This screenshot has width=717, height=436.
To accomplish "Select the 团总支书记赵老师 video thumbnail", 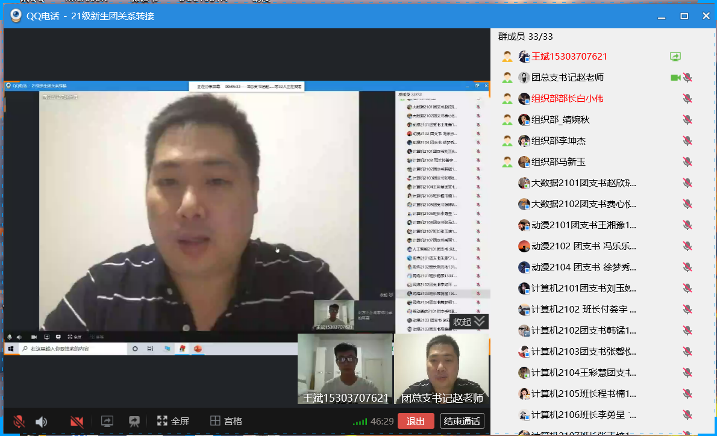I will coord(442,369).
